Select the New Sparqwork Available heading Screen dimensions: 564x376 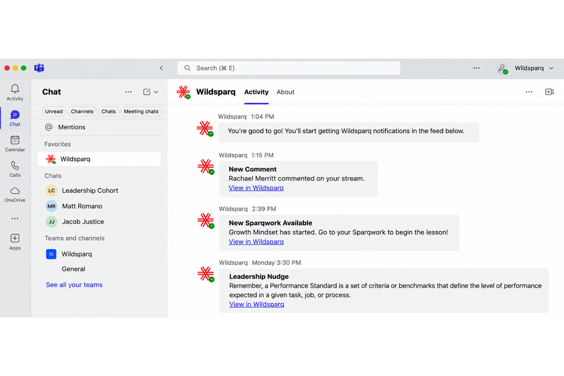pos(271,223)
